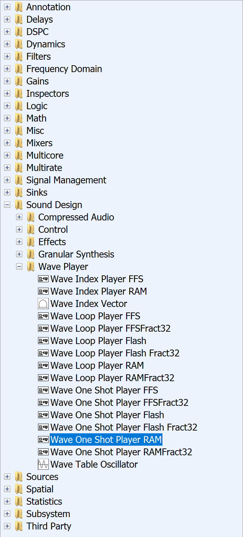
Task: Click the Wave Loop Player RAM icon
Action: (43, 366)
